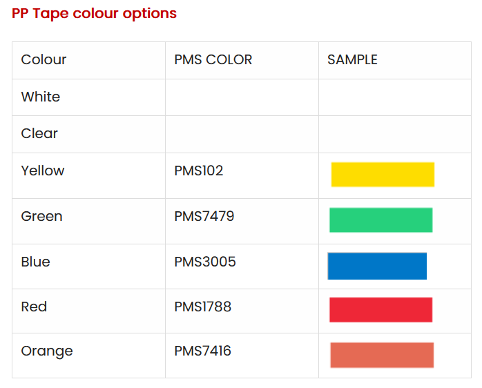Viewport: 482px width, 388px height.
Task: Click the PMS3005 code cell
Action: coord(205,262)
